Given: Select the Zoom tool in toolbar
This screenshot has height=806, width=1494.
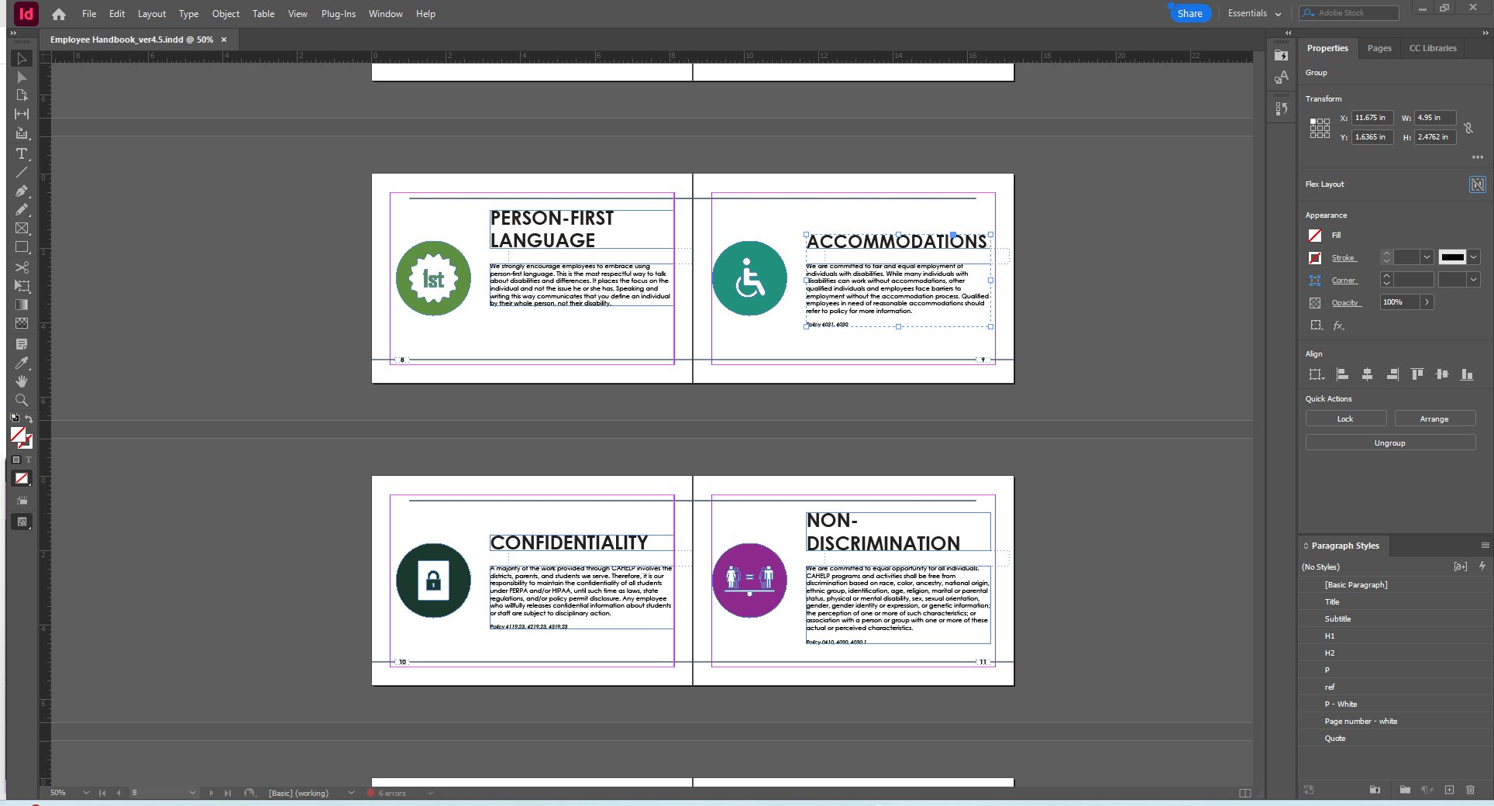Looking at the screenshot, I should [x=22, y=400].
